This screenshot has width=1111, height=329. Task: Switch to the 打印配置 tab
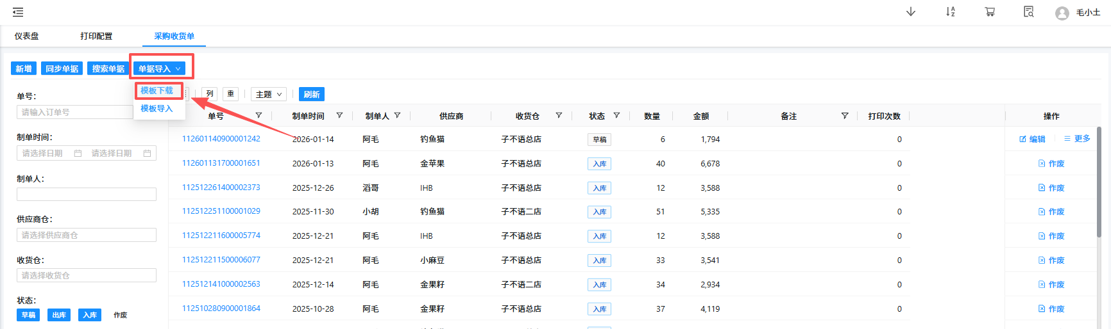coord(96,36)
